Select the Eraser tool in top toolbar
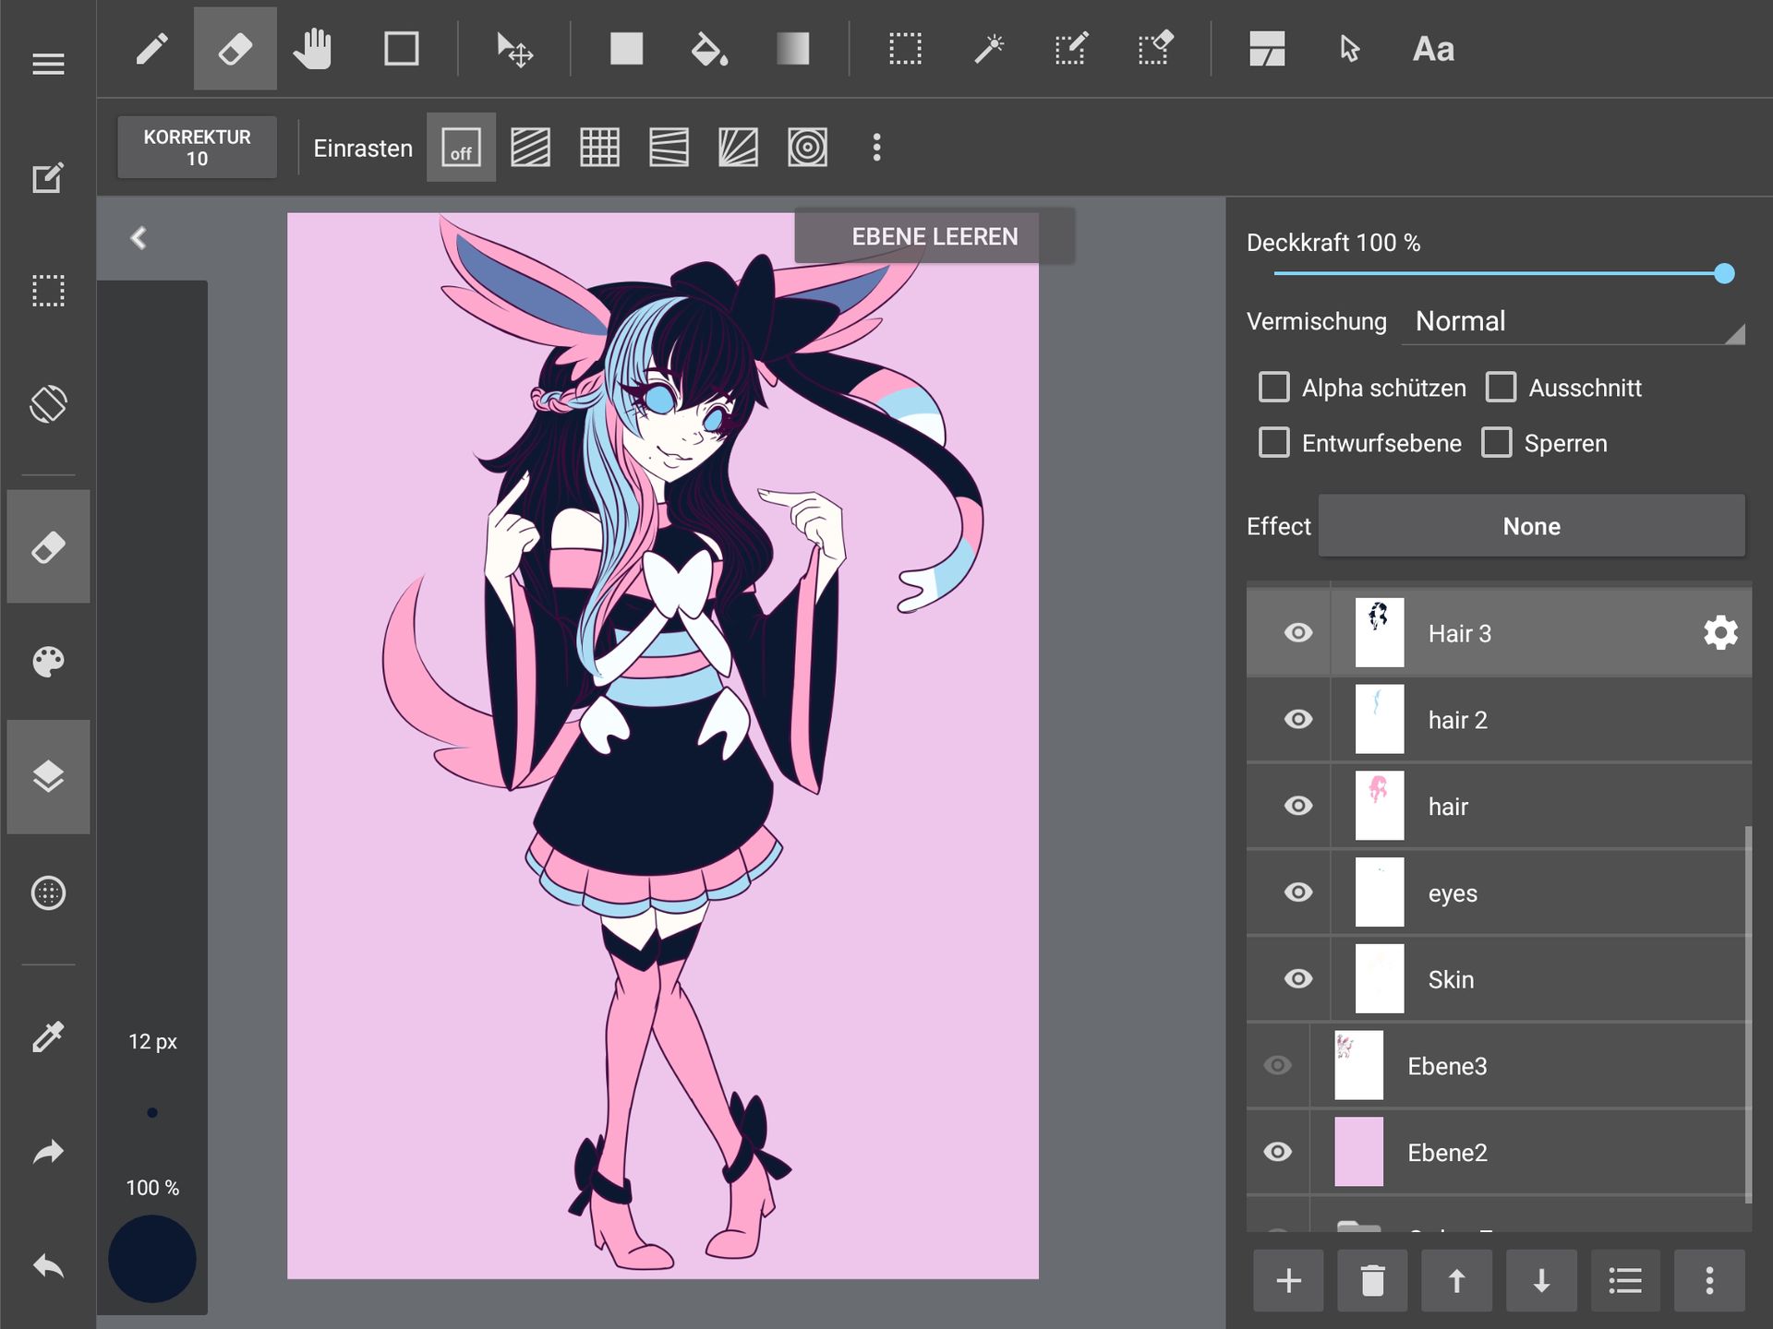This screenshot has height=1329, width=1773. pos(235,49)
